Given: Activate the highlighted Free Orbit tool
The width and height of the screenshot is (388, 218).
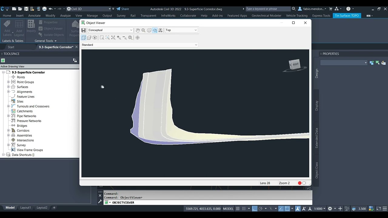Looking at the screenshot, I should pos(155,30).
